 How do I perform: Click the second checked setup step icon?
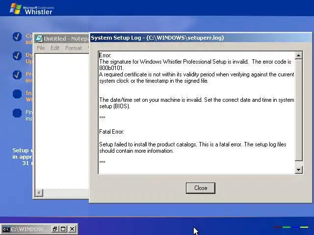click(17, 56)
